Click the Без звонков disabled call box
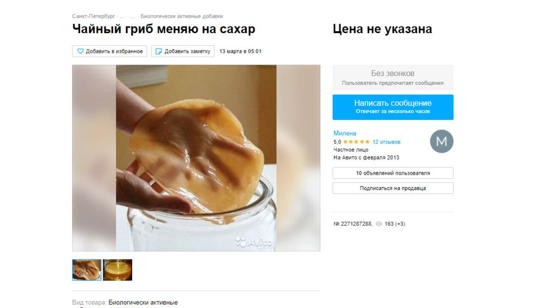The height and width of the screenshot is (308, 533). click(x=393, y=77)
